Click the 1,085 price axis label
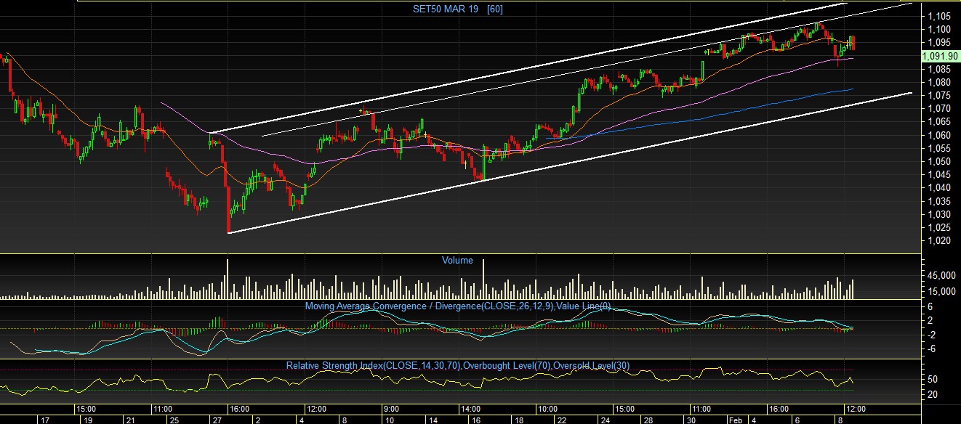 coord(939,69)
